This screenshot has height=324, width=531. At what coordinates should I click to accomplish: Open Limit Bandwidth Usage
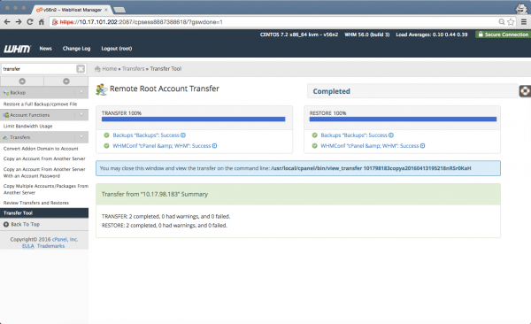click(27, 126)
